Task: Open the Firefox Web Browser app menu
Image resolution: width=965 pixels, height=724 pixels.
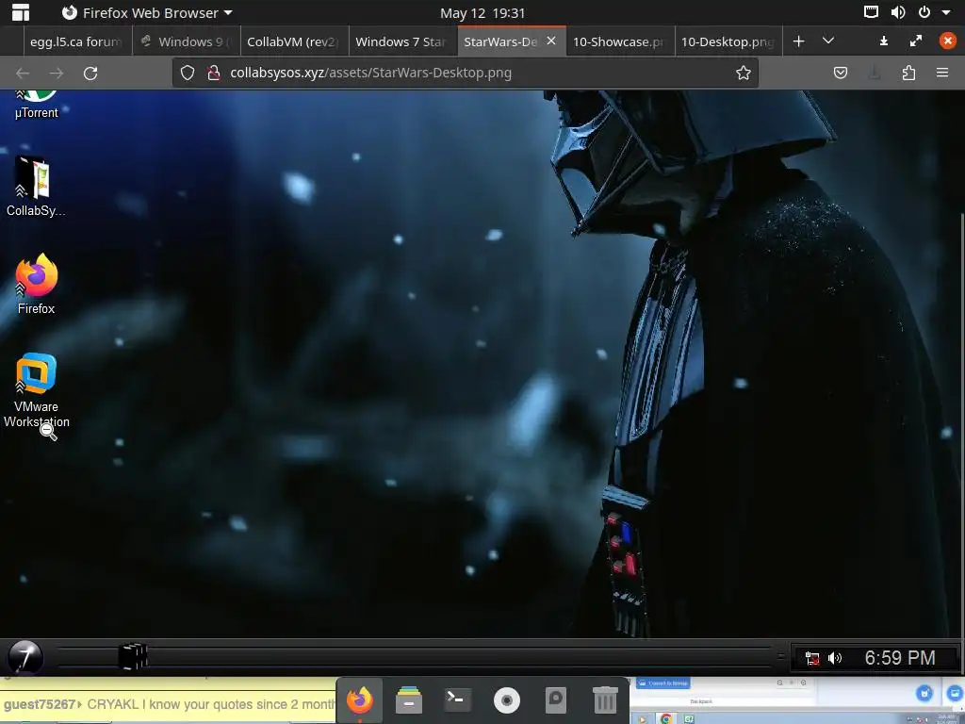Action: point(148,13)
